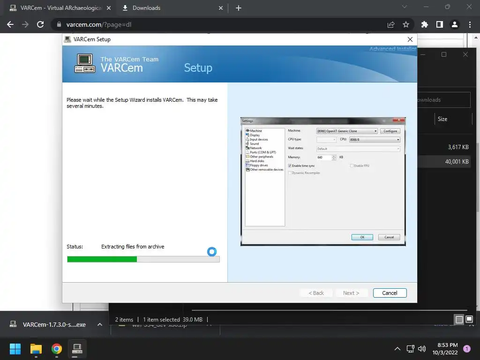Viewport: 480px width, 360px height.
Task: Switch to the Downloads browser tab
Action: [172, 8]
